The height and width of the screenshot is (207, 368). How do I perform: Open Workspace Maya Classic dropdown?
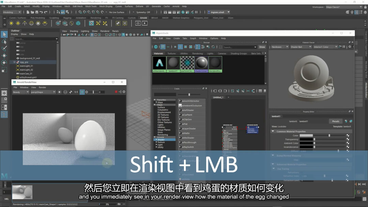[344, 7]
